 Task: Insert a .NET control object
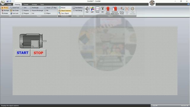(92, 10)
